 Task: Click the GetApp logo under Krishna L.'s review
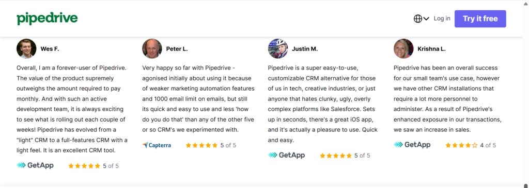412,145
